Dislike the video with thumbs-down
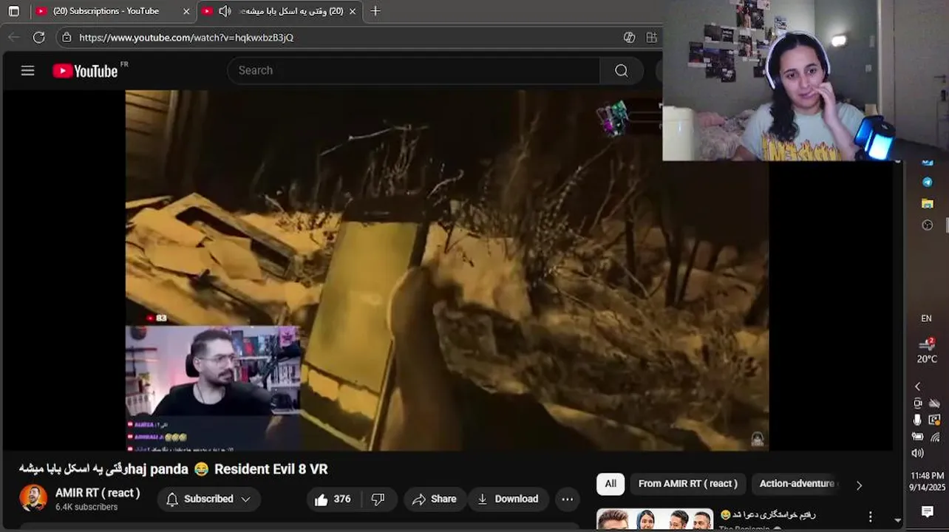Viewport: 949px width, 532px height. (378, 499)
